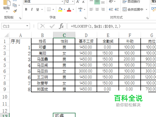This screenshot has width=156, height=117.
Task: Select the cell with name 高阳
Action: click(x=42, y=53)
